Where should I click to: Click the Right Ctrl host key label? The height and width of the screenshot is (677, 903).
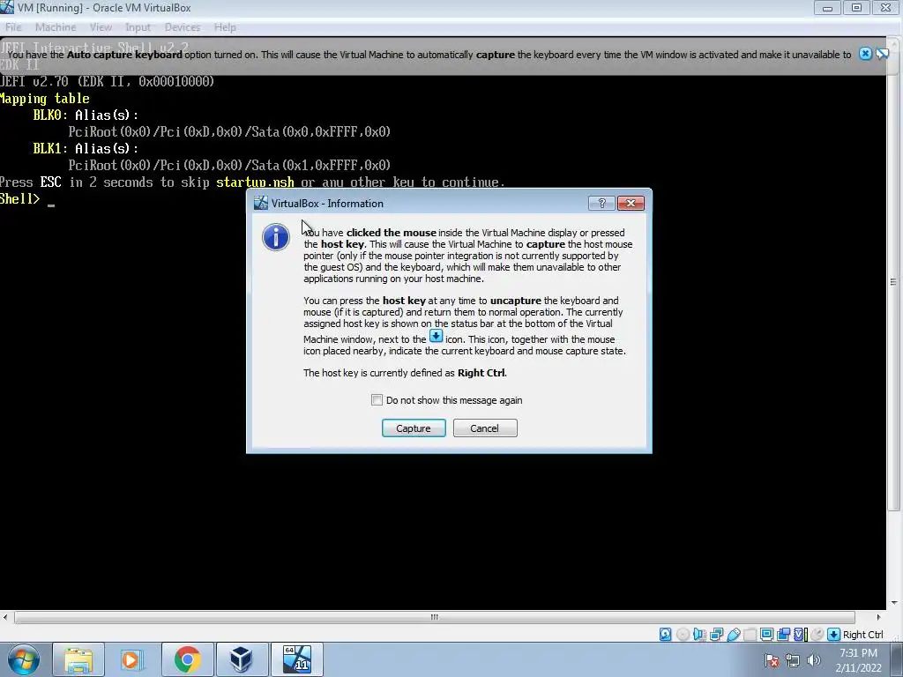pos(862,635)
